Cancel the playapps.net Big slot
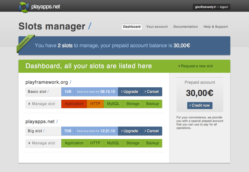The image size is (249, 172). pos(151,131)
